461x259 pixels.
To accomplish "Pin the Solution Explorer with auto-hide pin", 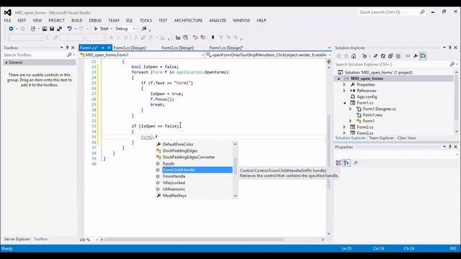I will (449, 47).
